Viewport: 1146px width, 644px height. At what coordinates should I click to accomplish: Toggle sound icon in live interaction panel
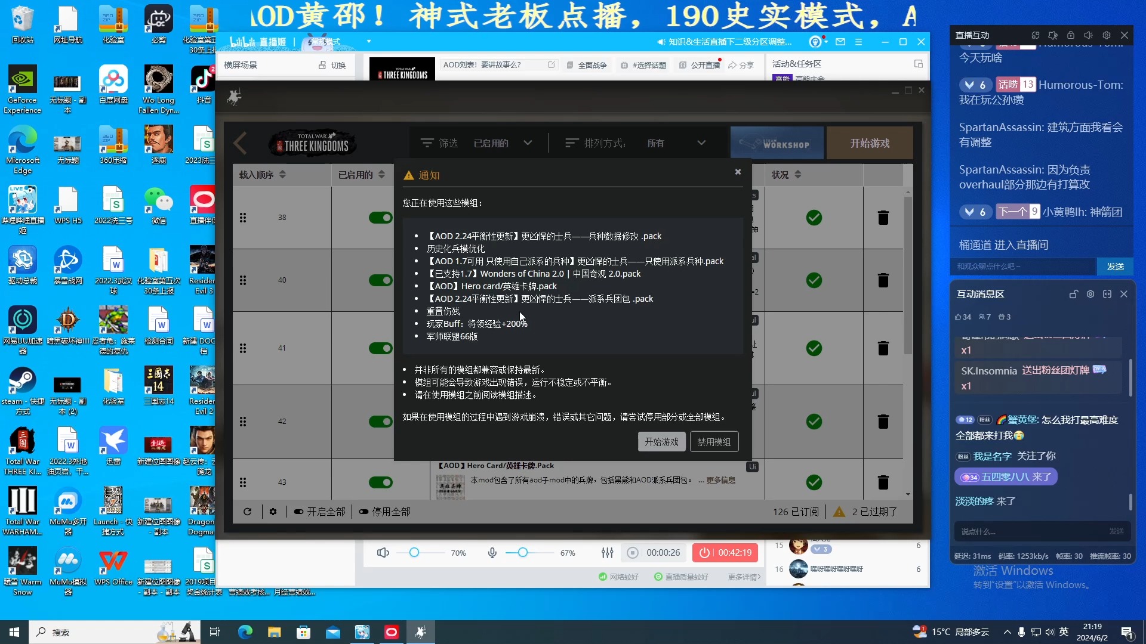pyautogui.click(x=1089, y=35)
